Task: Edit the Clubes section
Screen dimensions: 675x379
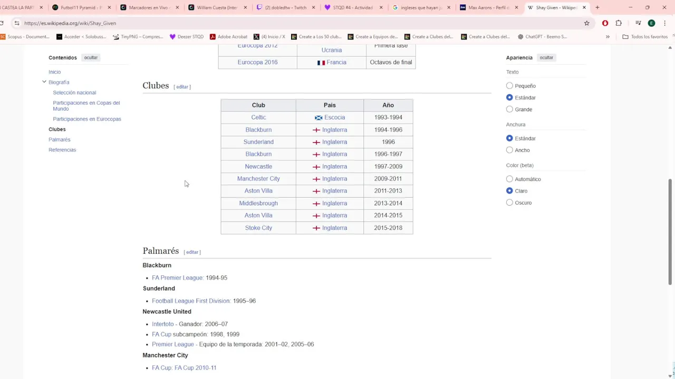Action: click(182, 87)
